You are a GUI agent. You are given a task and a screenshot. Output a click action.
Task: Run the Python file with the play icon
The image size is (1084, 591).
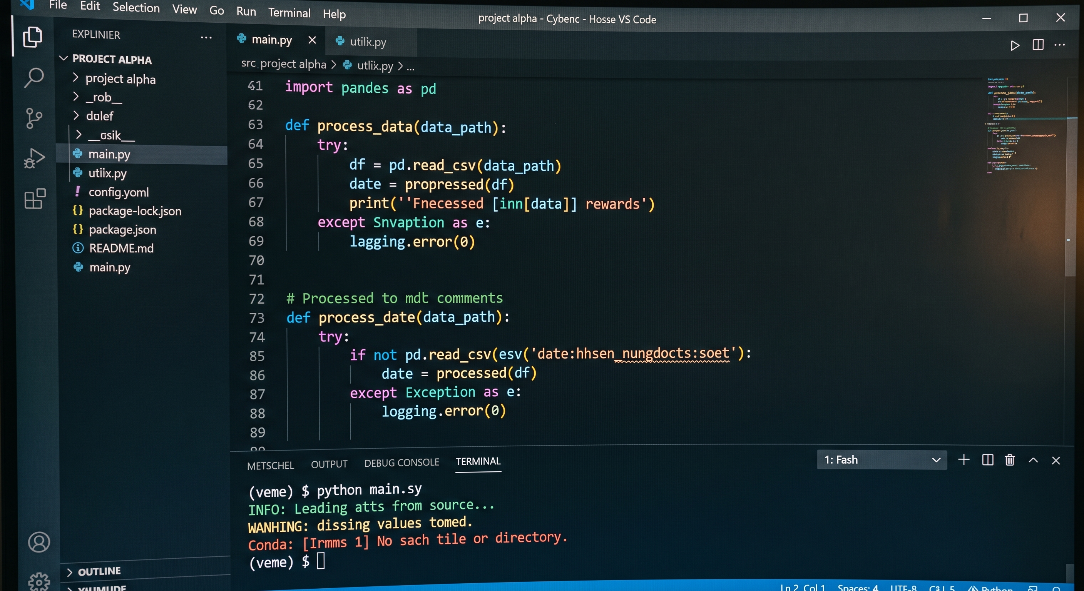tap(1015, 45)
